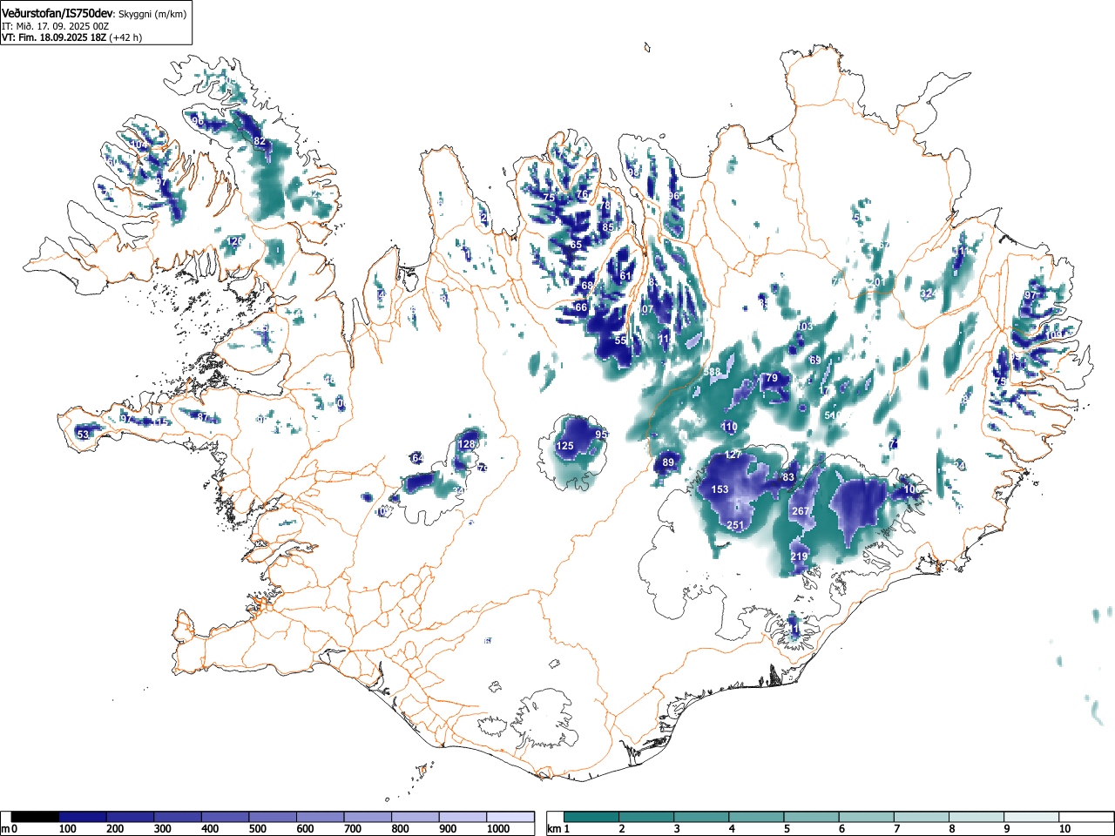The width and height of the screenshot is (1115, 836).
Task: Click the map value '61'
Action: click(x=625, y=276)
